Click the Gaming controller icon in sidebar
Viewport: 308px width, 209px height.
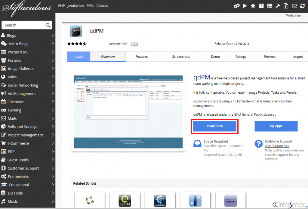pyautogui.click(x=4, y=110)
